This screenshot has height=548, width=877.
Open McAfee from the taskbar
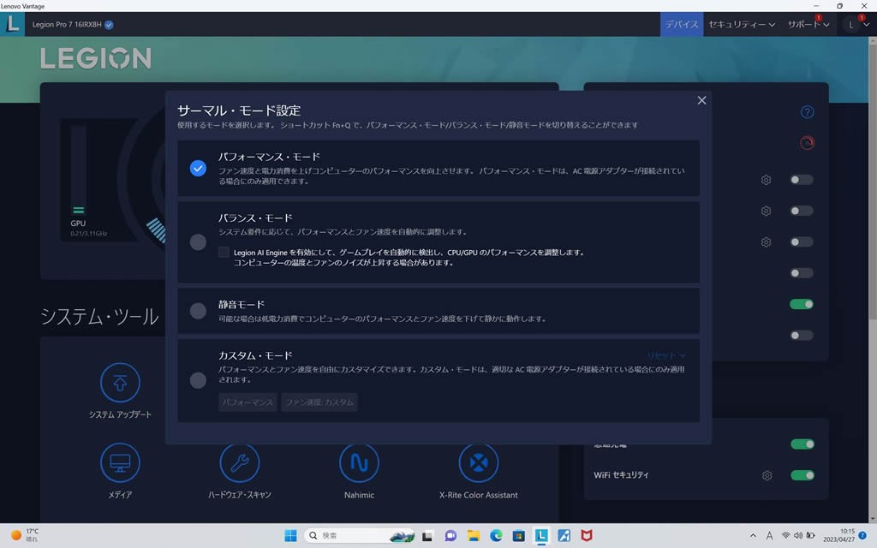pos(586,535)
